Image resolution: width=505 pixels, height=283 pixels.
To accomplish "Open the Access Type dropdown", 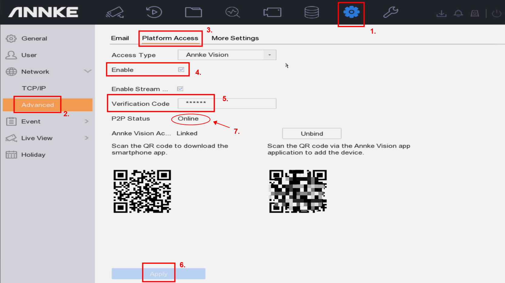I will [227, 55].
